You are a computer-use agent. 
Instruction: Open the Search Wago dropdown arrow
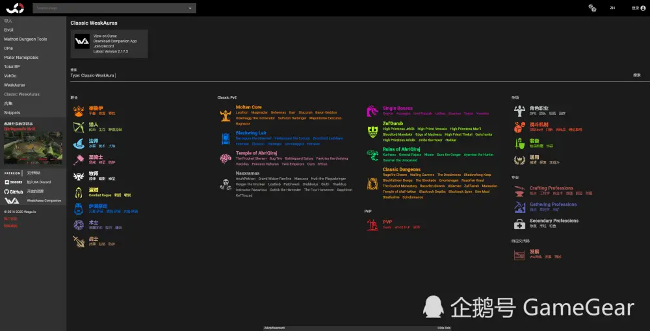pyautogui.click(x=190, y=8)
